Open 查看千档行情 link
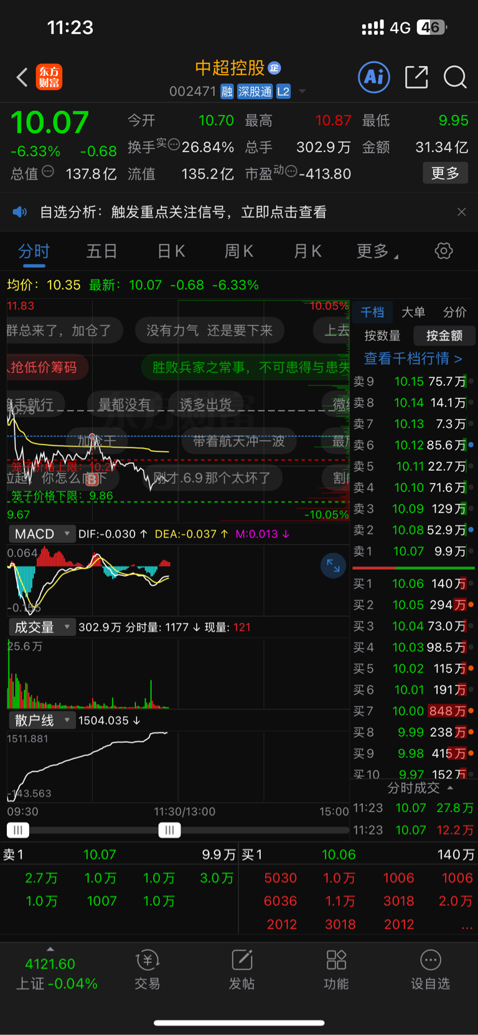 coord(413,359)
